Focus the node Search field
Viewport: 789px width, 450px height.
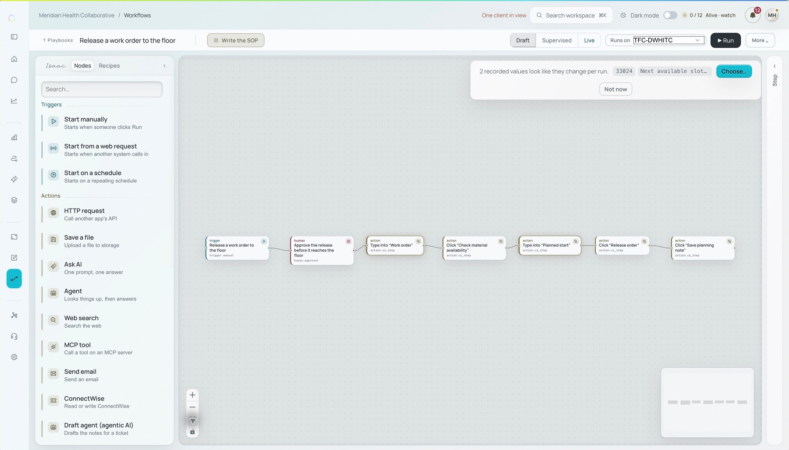click(x=102, y=89)
